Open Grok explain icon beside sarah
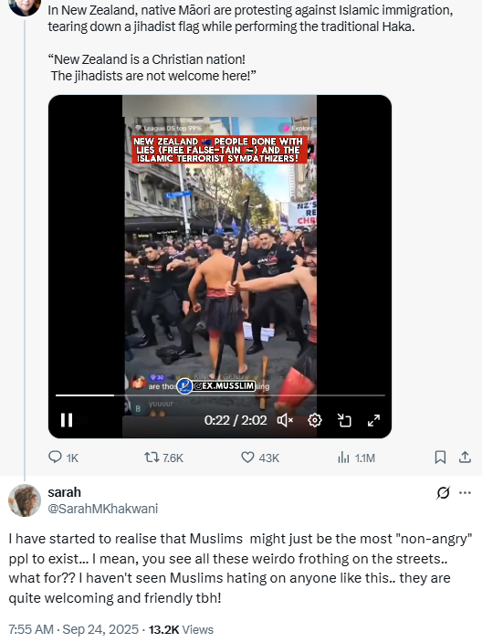Viewport: 482px width, 642px height. [x=443, y=492]
